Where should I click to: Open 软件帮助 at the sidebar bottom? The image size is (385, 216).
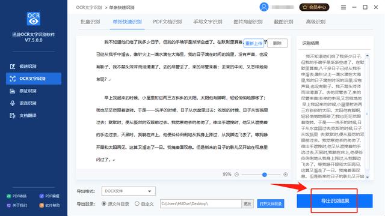coord(49,205)
